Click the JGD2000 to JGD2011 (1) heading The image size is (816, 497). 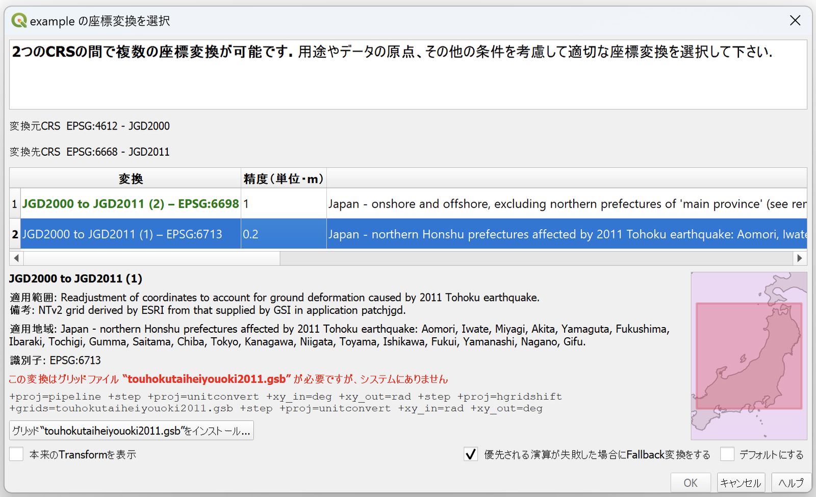click(x=75, y=279)
